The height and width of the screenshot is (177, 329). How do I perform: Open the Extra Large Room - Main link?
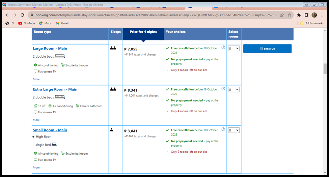pos(55,89)
